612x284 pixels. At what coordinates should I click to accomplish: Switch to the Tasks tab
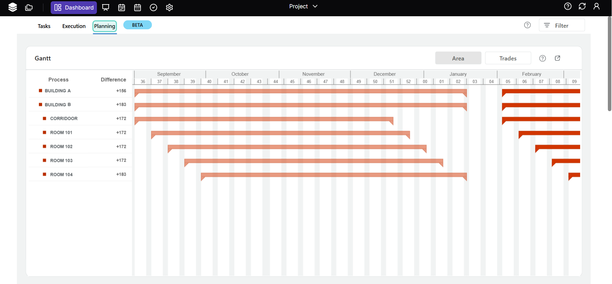coord(44,26)
